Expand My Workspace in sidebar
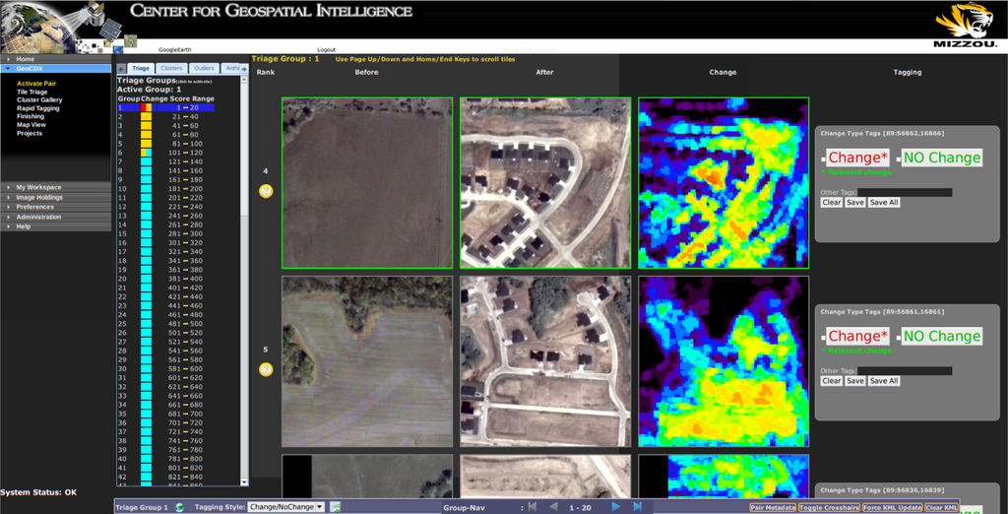Viewport: 1008px width, 514px height. point(39,187)
